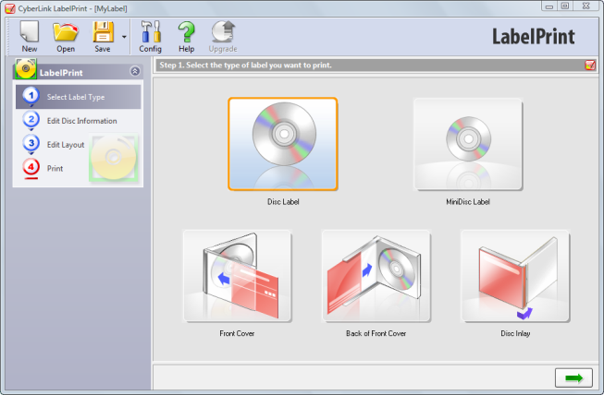Create a new label with New

point(30,37)
